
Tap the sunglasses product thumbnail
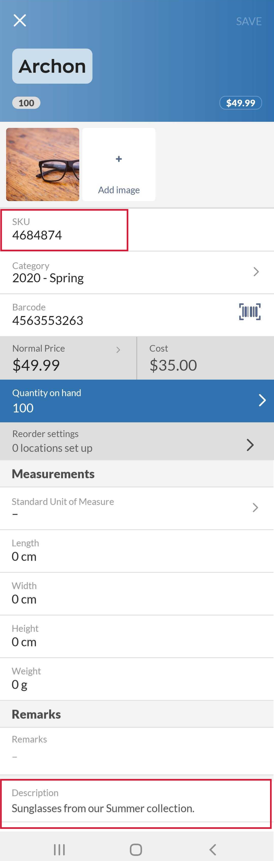42,163
